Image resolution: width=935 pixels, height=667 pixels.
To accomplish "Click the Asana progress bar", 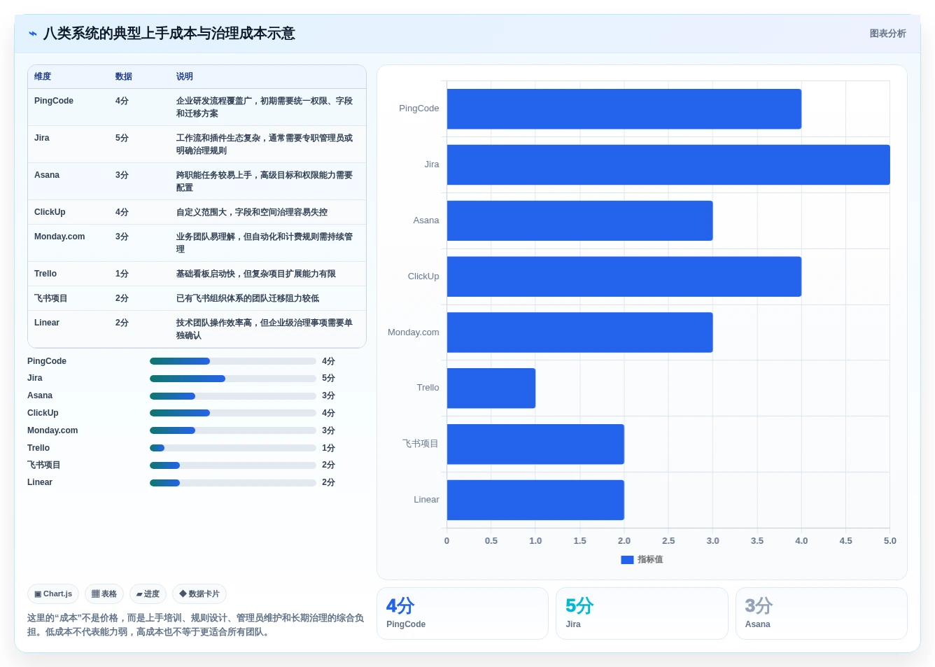I will (233, 396).
